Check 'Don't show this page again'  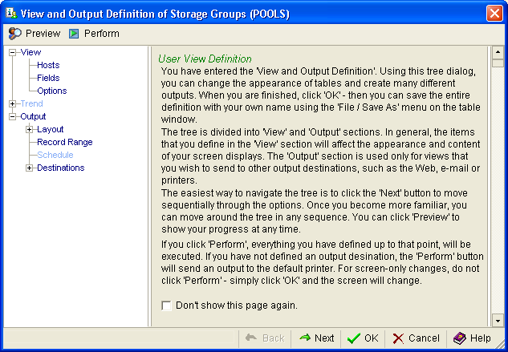[166, 305]
